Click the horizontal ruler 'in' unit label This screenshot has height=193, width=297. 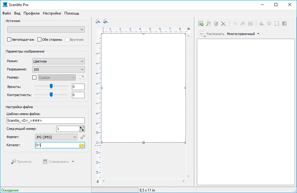coord(189,29)
